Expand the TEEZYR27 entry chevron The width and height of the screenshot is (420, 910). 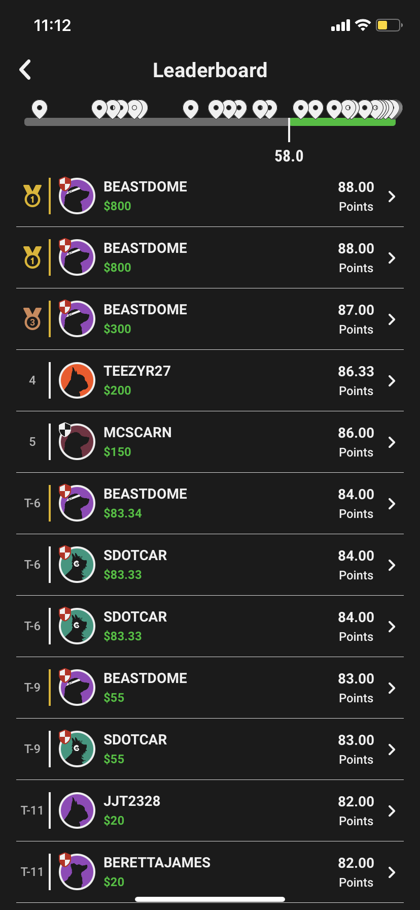(x=392, y=381)
